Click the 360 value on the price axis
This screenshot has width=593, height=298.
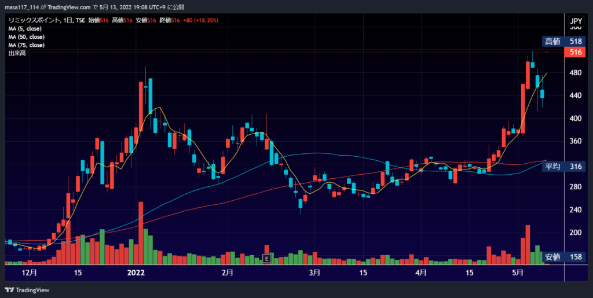tap(575, 141)
